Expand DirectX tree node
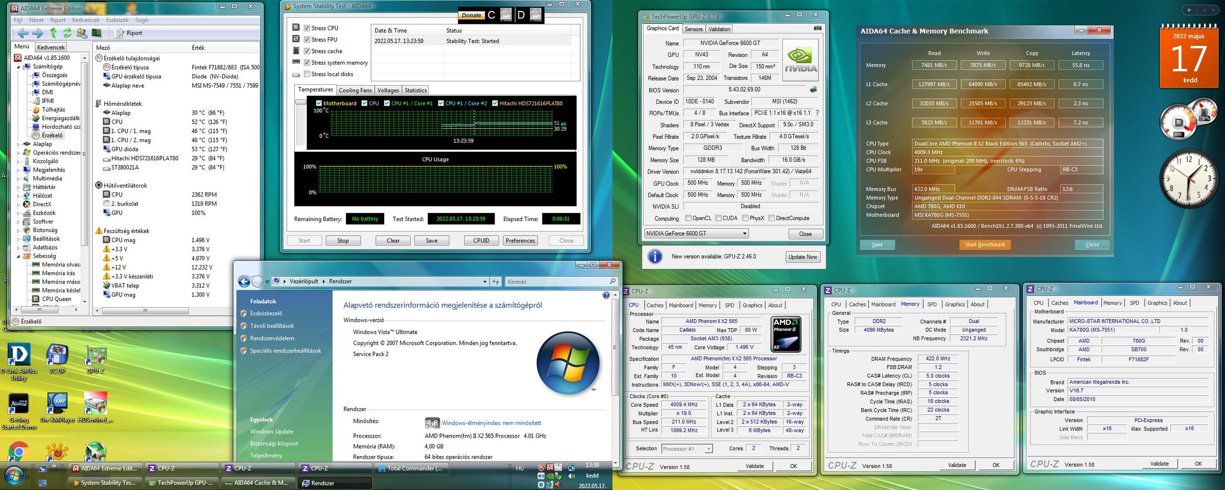Screen dimensions: 1225x490 (x=19, y=205)
